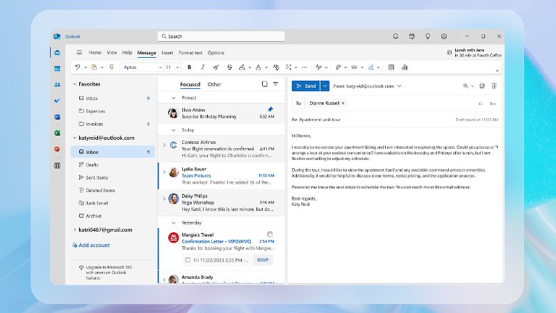Collapse the Pinned message group
This screenshot has height=313, width=556.
173,97
